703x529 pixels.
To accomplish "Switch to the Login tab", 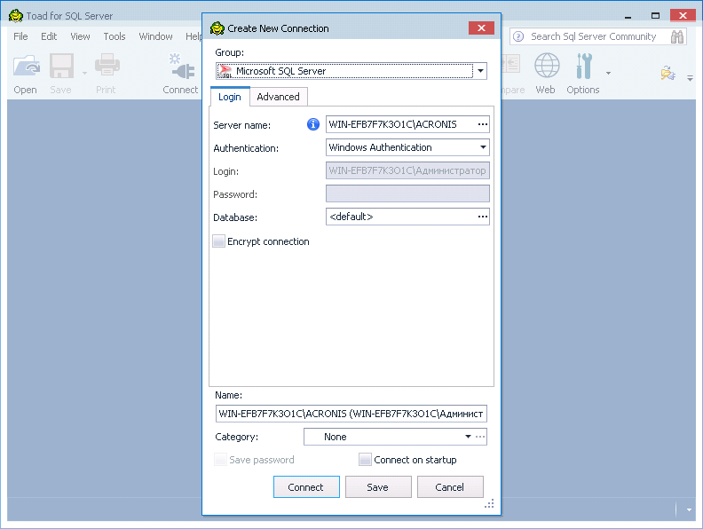I will tap(230, 97).
